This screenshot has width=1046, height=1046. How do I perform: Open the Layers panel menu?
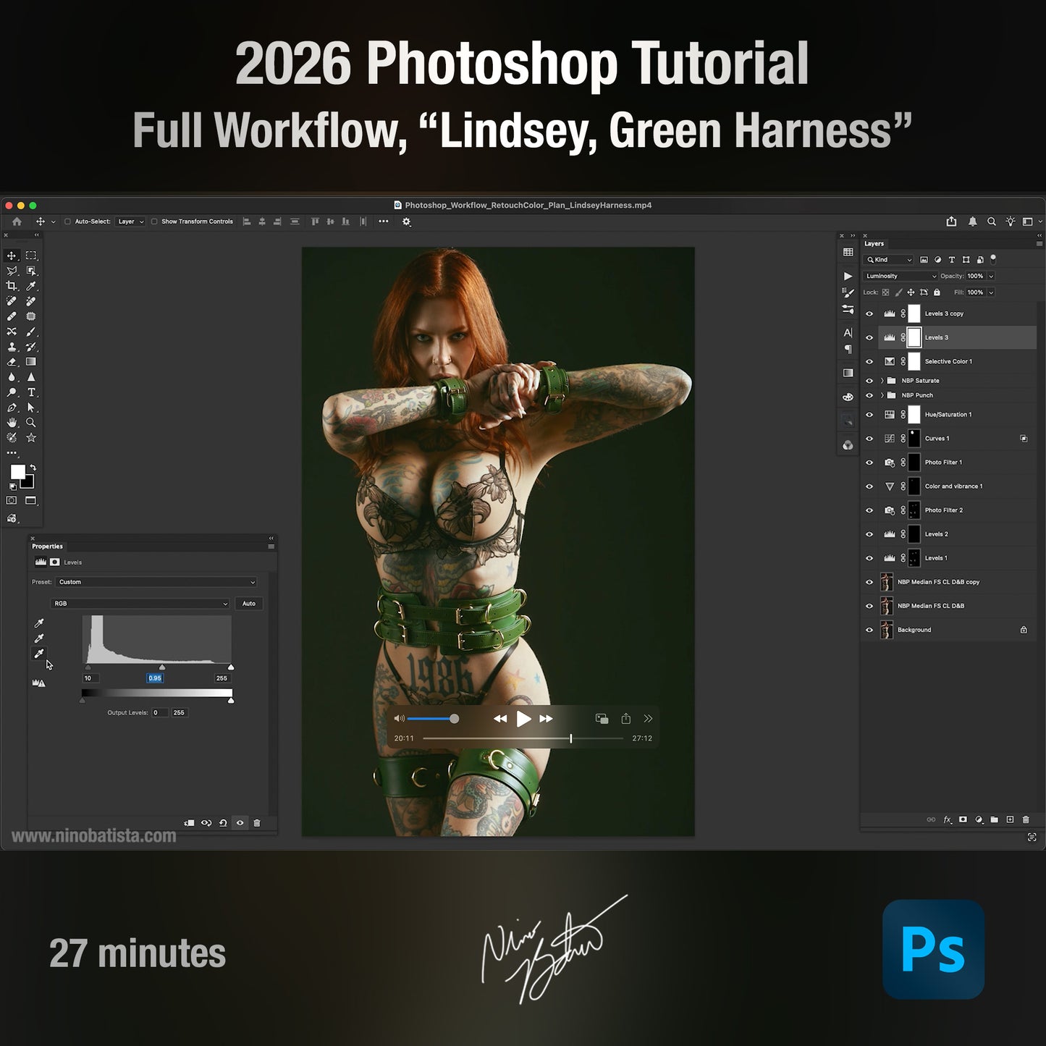pos(1039,244)
